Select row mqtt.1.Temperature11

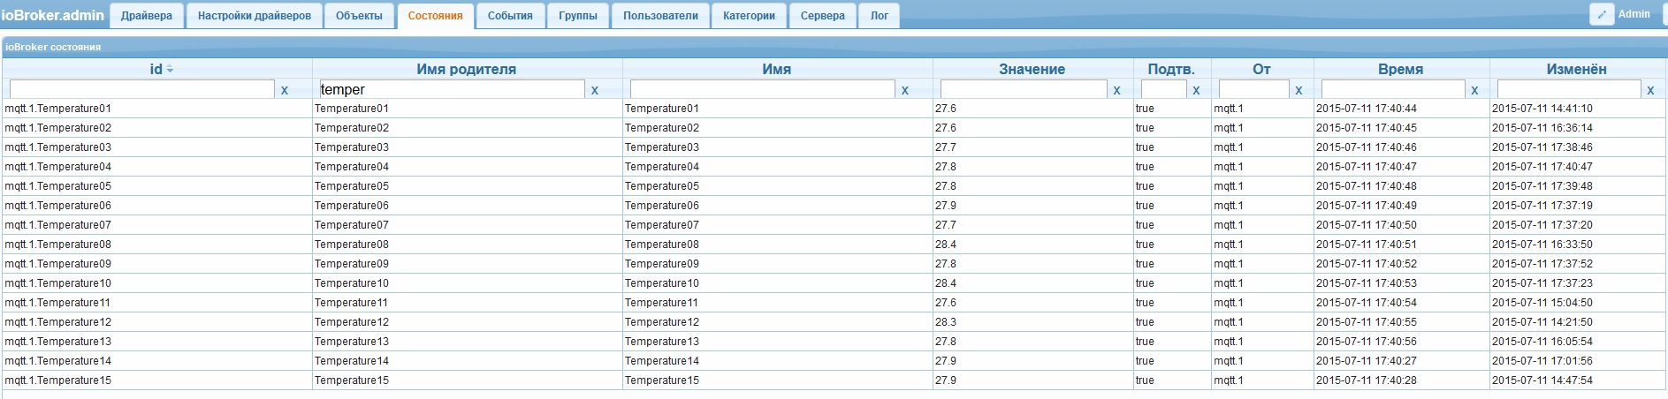(834, 303)
